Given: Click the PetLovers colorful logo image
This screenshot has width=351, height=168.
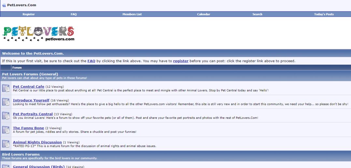Looking at the screenshot, I should (x=38, y=34).
